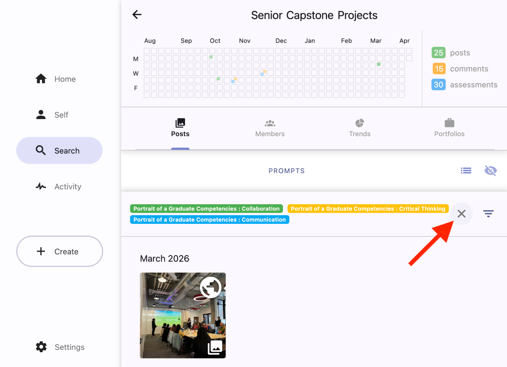Select the Collaboration competency tag
Image resolution: width=507 pixels, height=367 pixels.
(x=206, y=209)
